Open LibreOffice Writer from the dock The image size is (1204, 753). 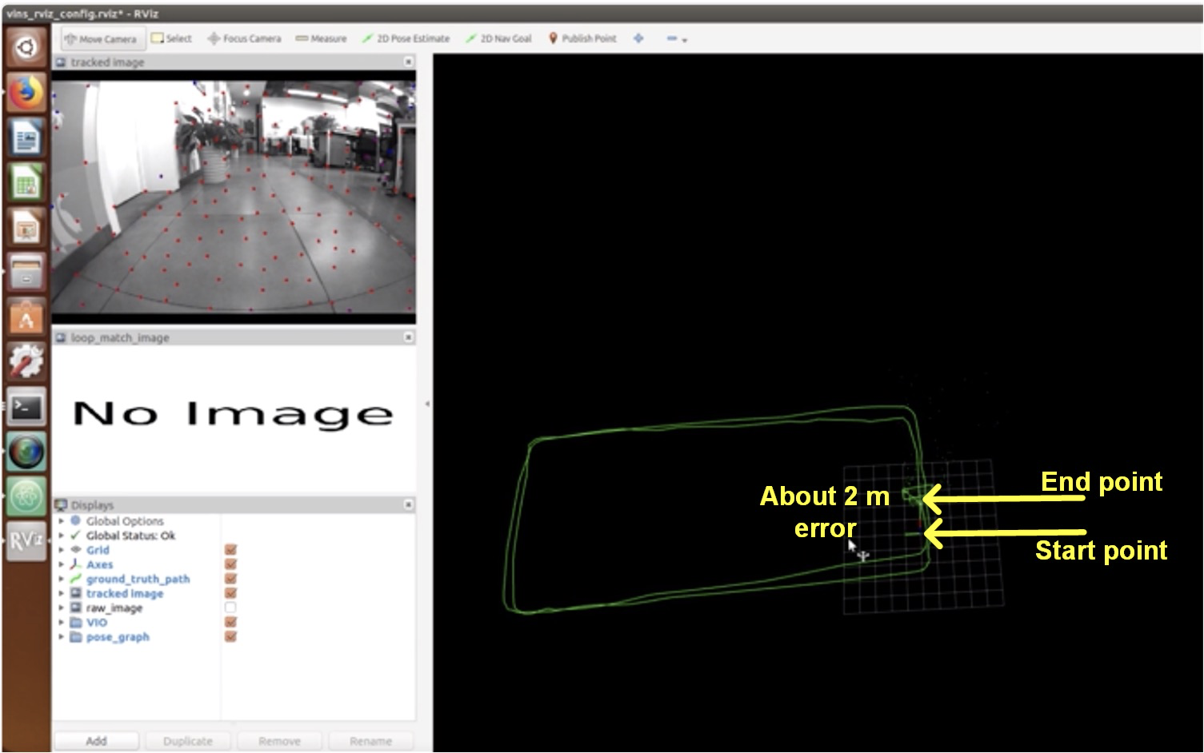point(26,137)
